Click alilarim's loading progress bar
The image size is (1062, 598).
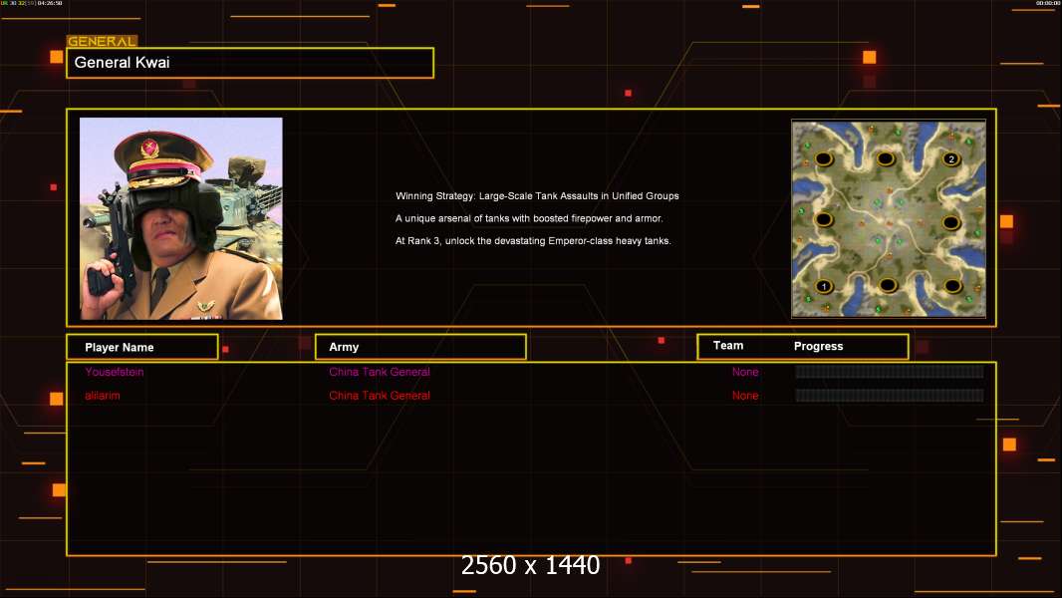coord(890,396)
